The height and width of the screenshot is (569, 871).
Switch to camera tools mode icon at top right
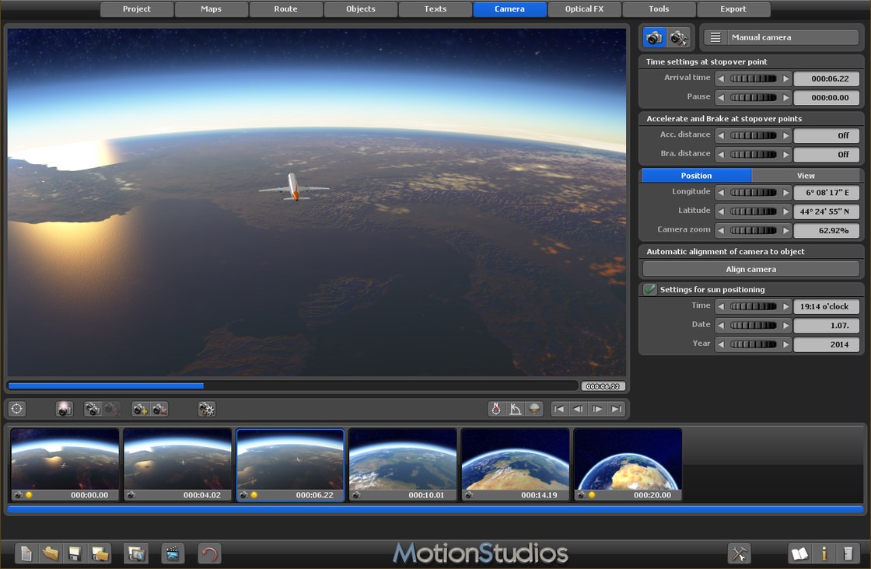point(679,37)
